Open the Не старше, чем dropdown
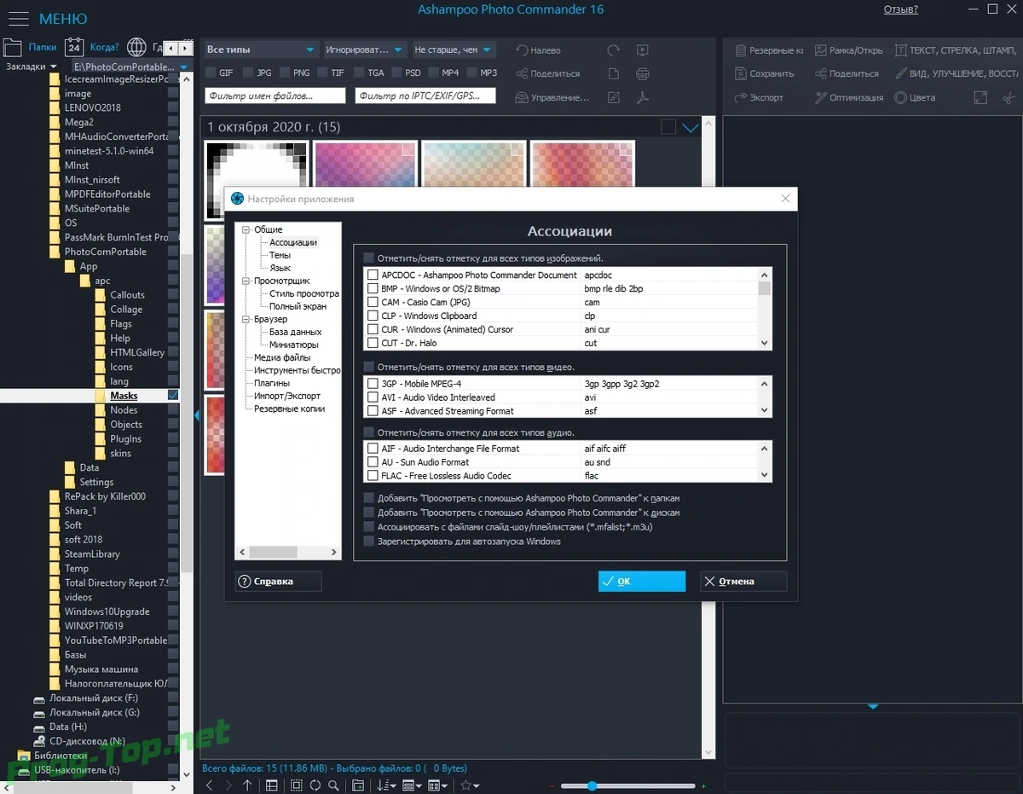This screenshot has height=794, width=1023. click(x=453, y=50)
